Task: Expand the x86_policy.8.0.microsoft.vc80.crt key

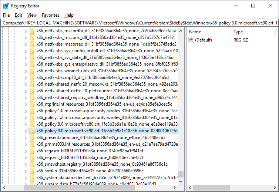Action: tap(26, 125)
